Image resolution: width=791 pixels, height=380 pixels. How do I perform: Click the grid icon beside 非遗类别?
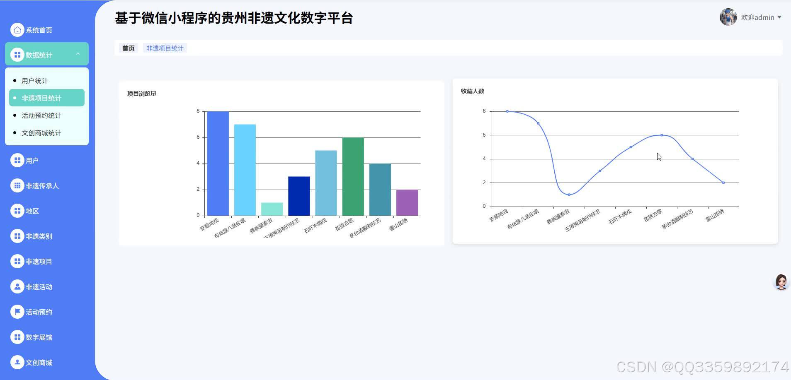point(17,236)
